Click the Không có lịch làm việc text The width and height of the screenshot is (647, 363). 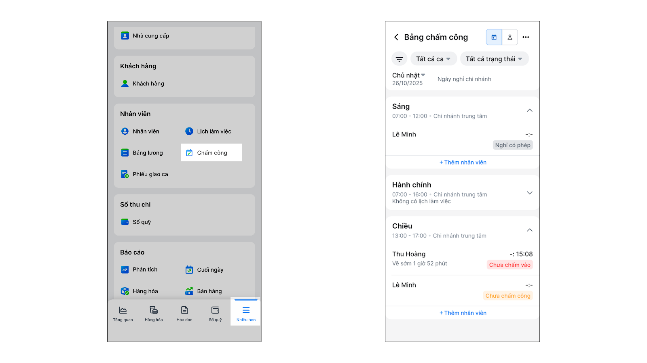[421, 201]
